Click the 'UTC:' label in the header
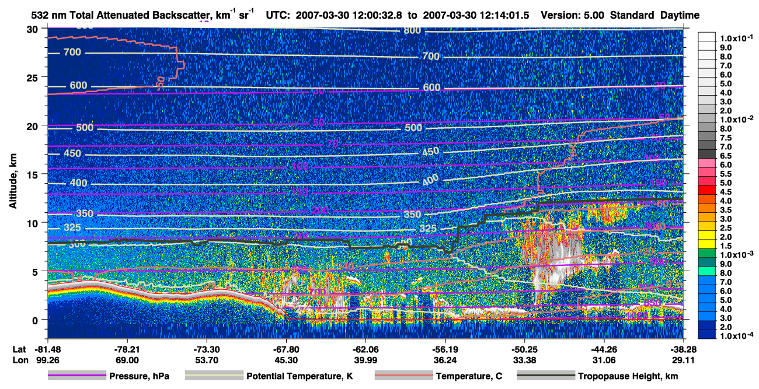This screenshot has width=759, height=389. pyautogui.click(x=278, y=15)
